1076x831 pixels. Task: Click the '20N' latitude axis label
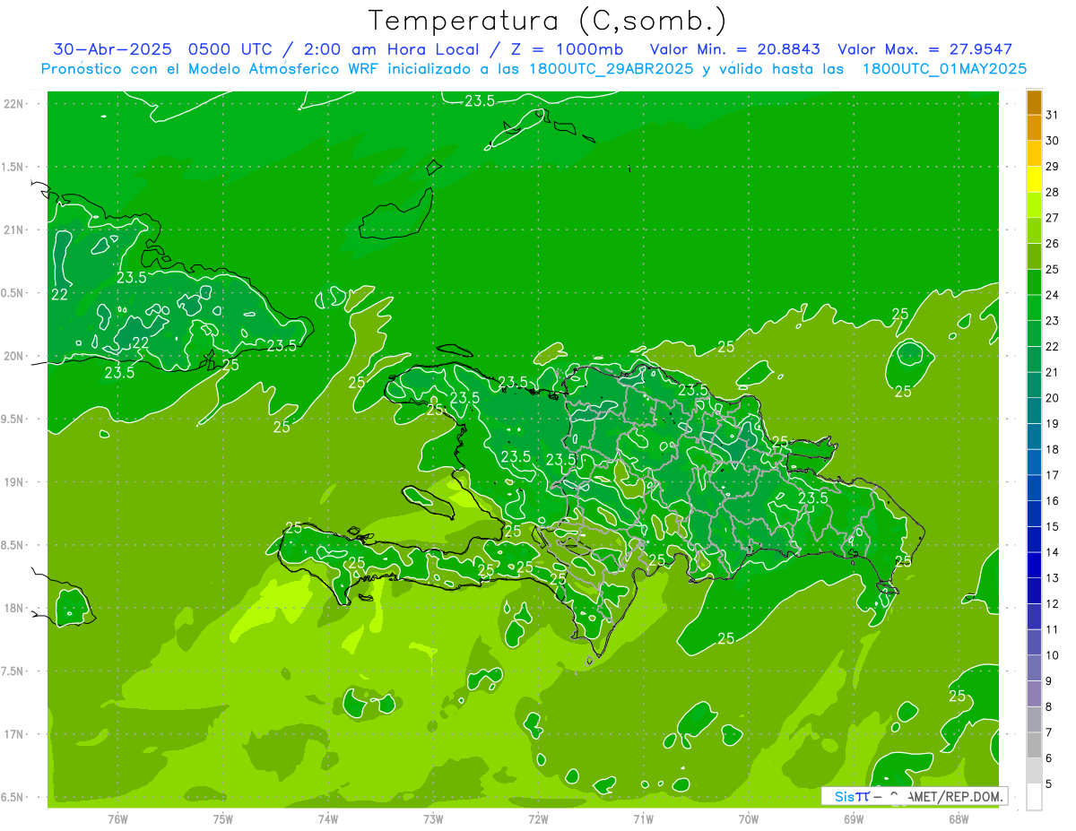[13, 356]
